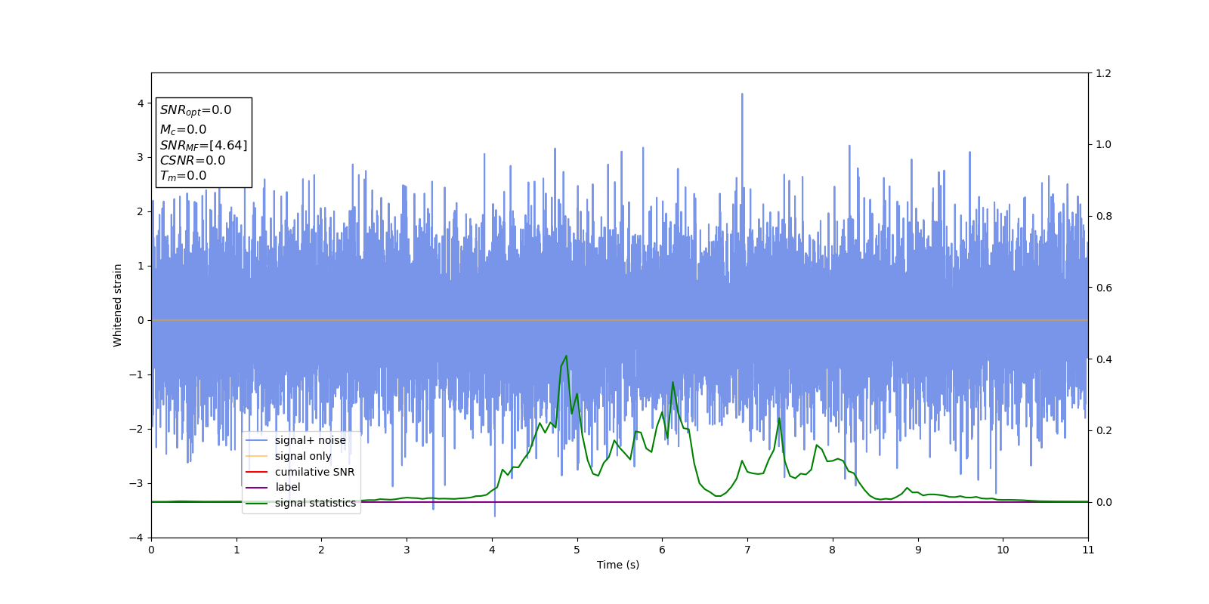The height and width of the screenshot is (604, 1209).
Task: Click the 'Time (s)' x-axis label
Action: [x=618, y=565]
